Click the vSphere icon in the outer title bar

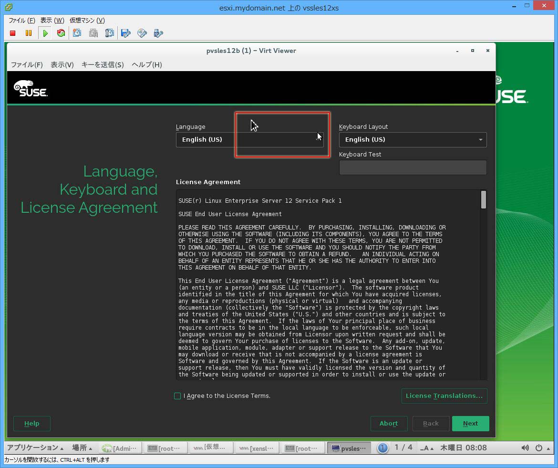[x=9, y=7]
